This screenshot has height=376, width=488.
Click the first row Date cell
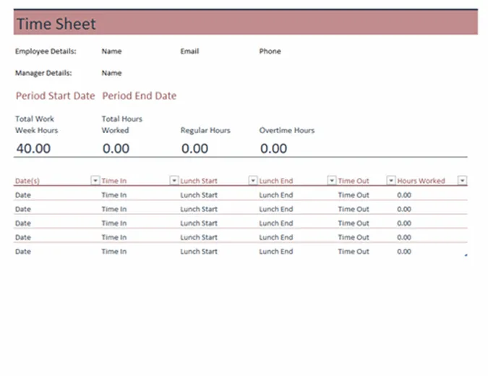[x=23, y=195]
